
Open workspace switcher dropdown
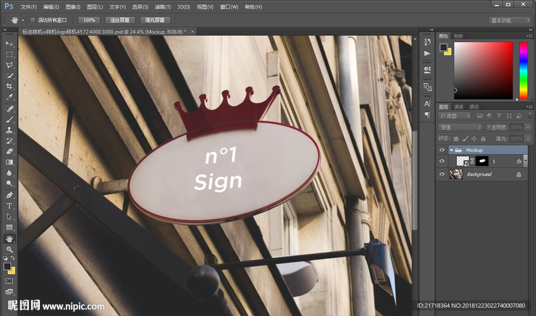(509, 20)
